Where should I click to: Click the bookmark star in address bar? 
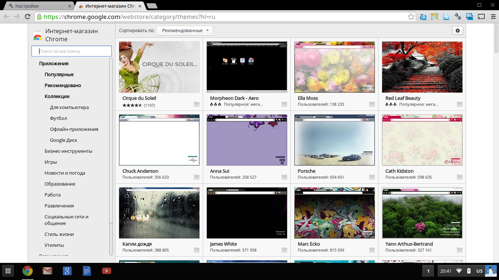click(x=411, y=17)
